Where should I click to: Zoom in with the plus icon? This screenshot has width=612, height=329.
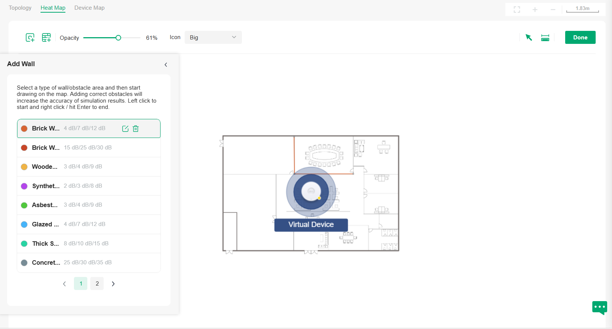[535, 9]
